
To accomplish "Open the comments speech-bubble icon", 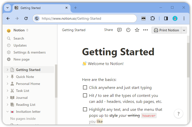I will click(119, 30).
